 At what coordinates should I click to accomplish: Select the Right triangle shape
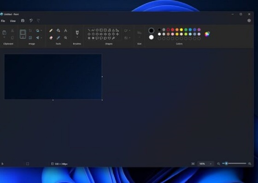coord(117,30)
